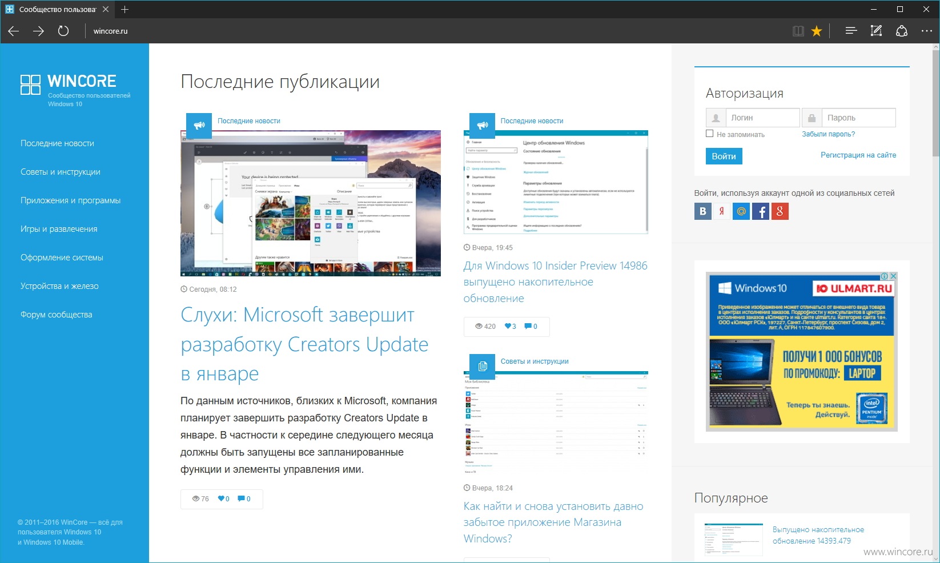Click the megaphone icon above Creators Update article
This screenshot has width=940, height=563.
199,126
